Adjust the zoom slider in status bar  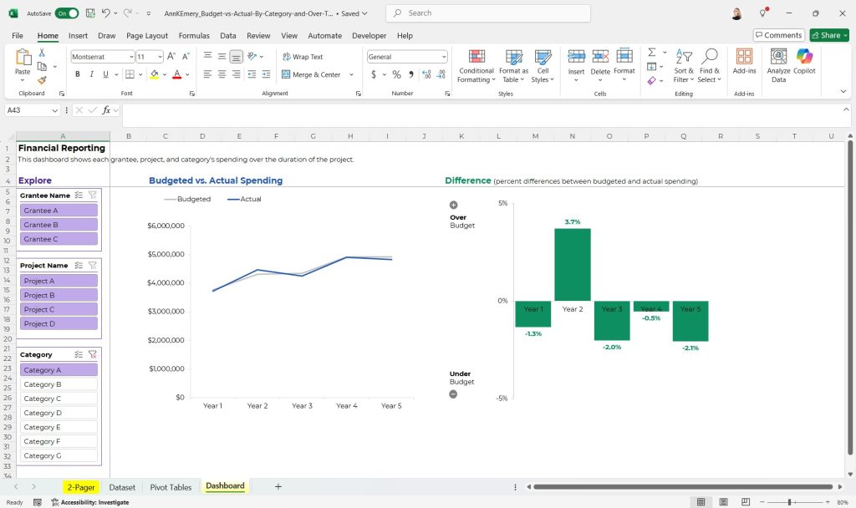(x=789, y=502)
